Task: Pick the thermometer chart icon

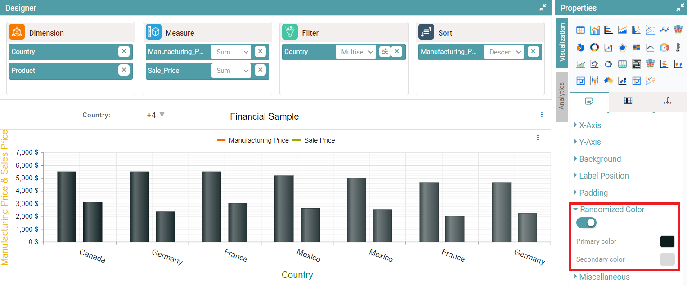Action: (x=678, y=47)
